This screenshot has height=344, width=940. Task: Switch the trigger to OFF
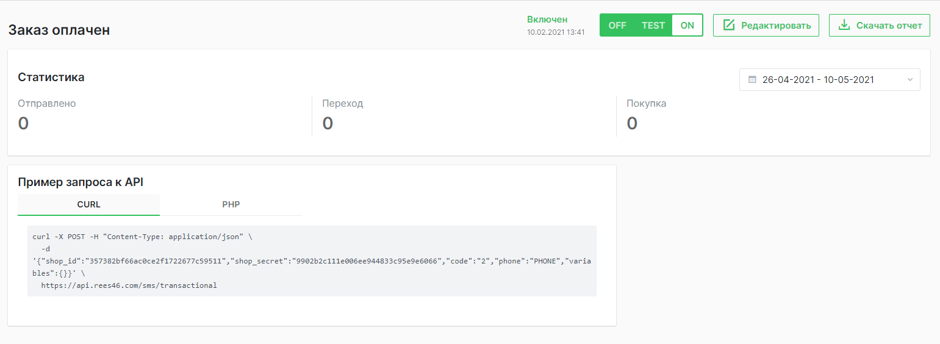pos(617,26)
